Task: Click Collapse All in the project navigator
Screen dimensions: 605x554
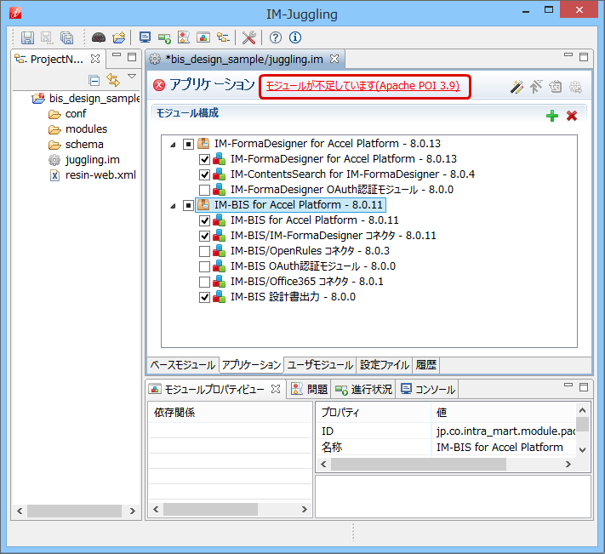Action: 94,80
